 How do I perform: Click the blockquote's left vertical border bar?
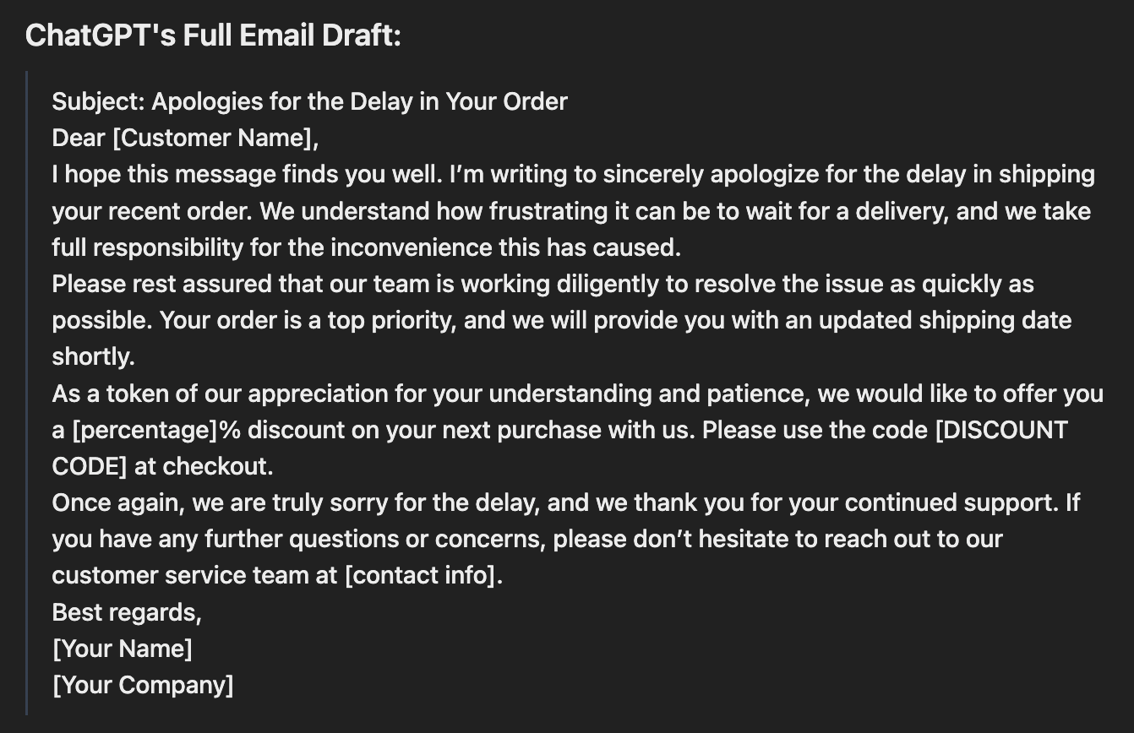pos(27,393)
